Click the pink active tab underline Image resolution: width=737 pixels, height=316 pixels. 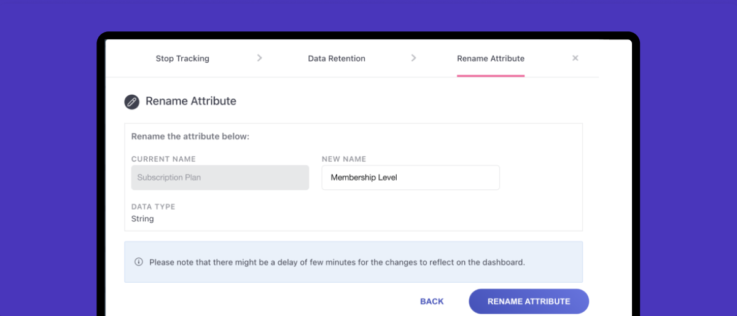tap(491, 76)
